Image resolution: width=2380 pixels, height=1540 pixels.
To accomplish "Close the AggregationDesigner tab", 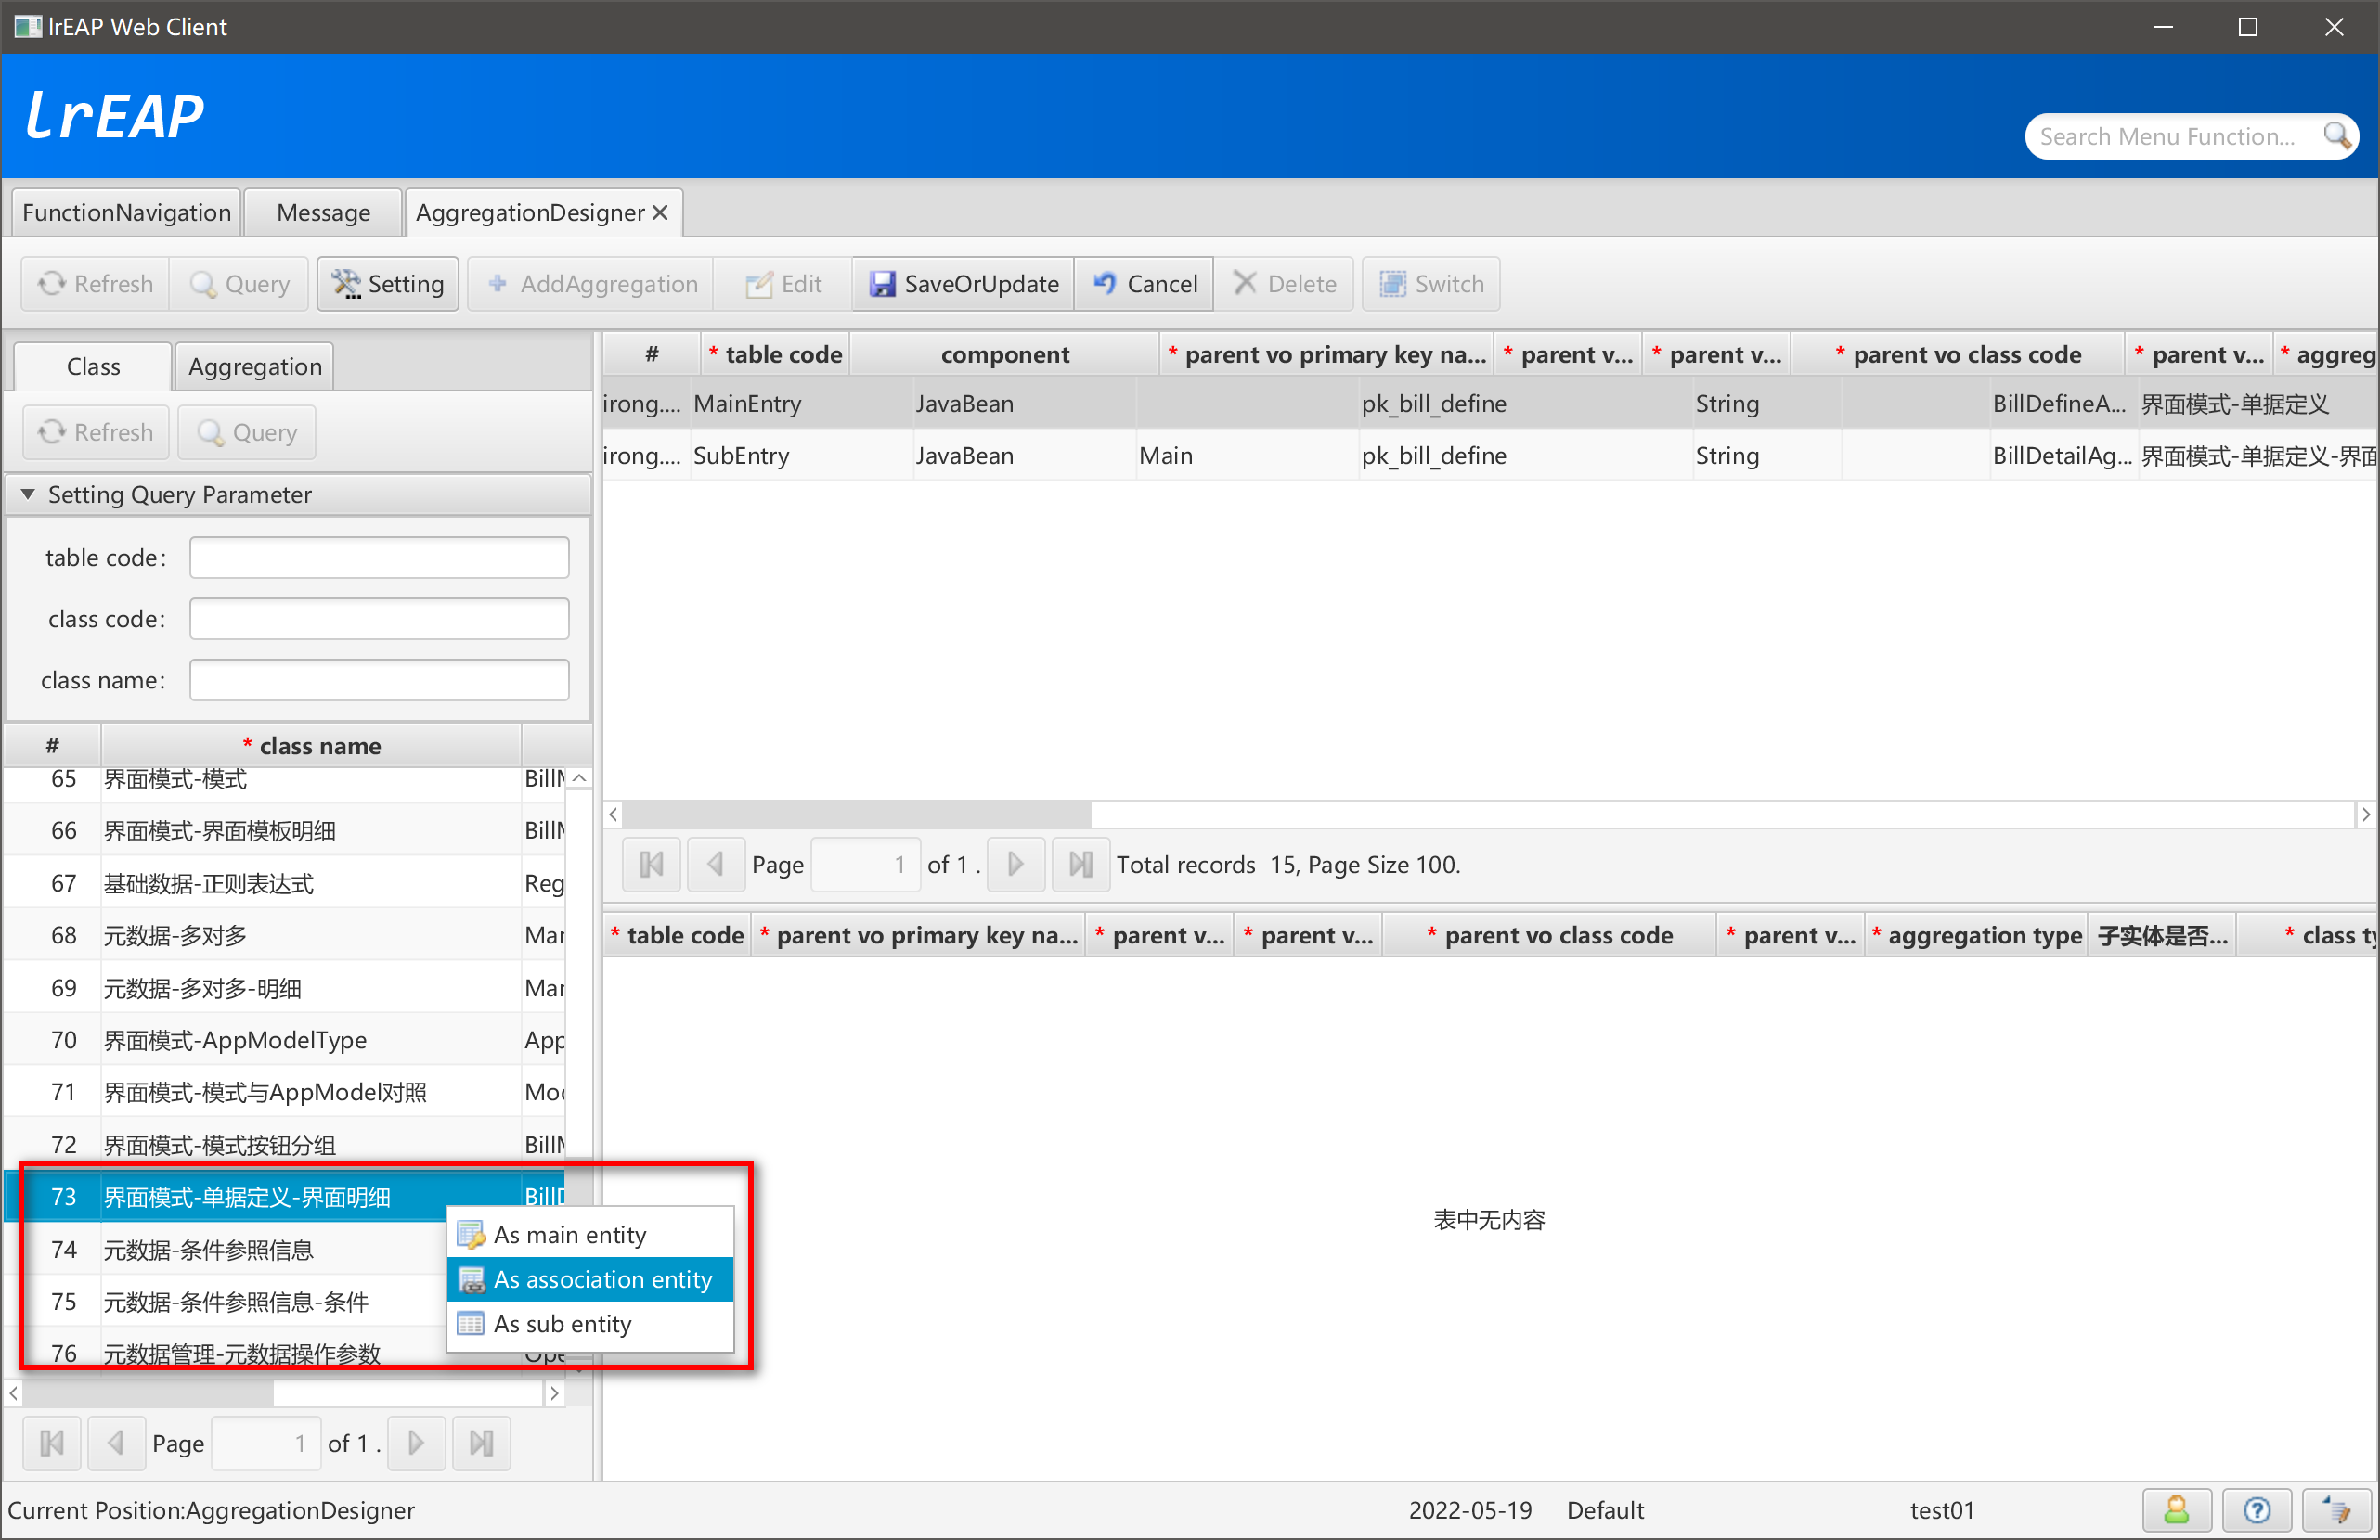I will pos(660,212).
